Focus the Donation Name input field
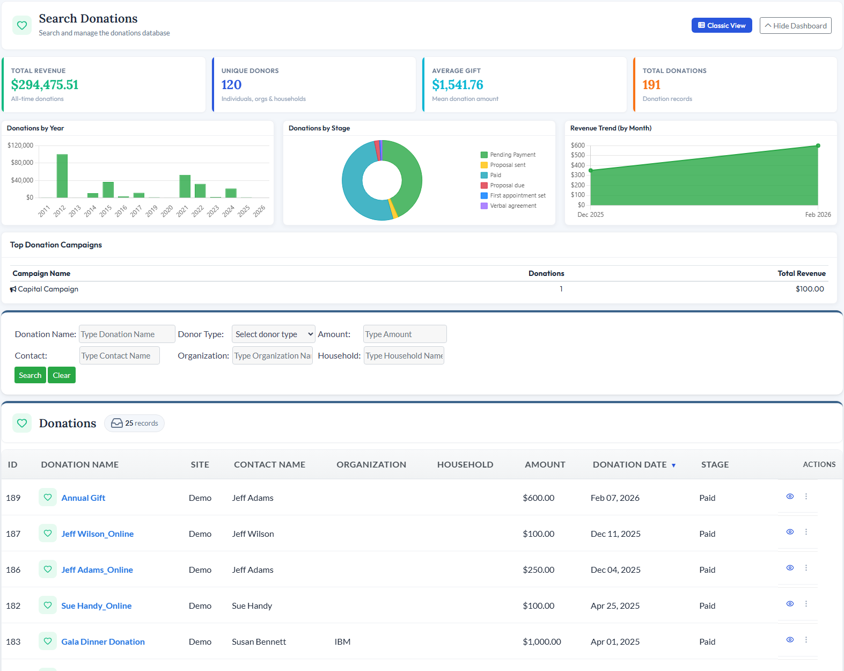The height and width of the screenshot is (671, 844). 127,334
